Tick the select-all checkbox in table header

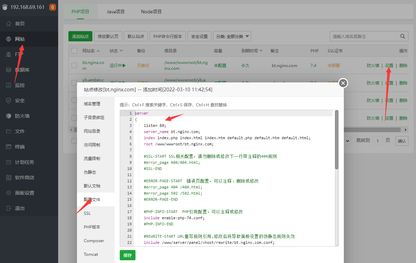coord(74,51)
